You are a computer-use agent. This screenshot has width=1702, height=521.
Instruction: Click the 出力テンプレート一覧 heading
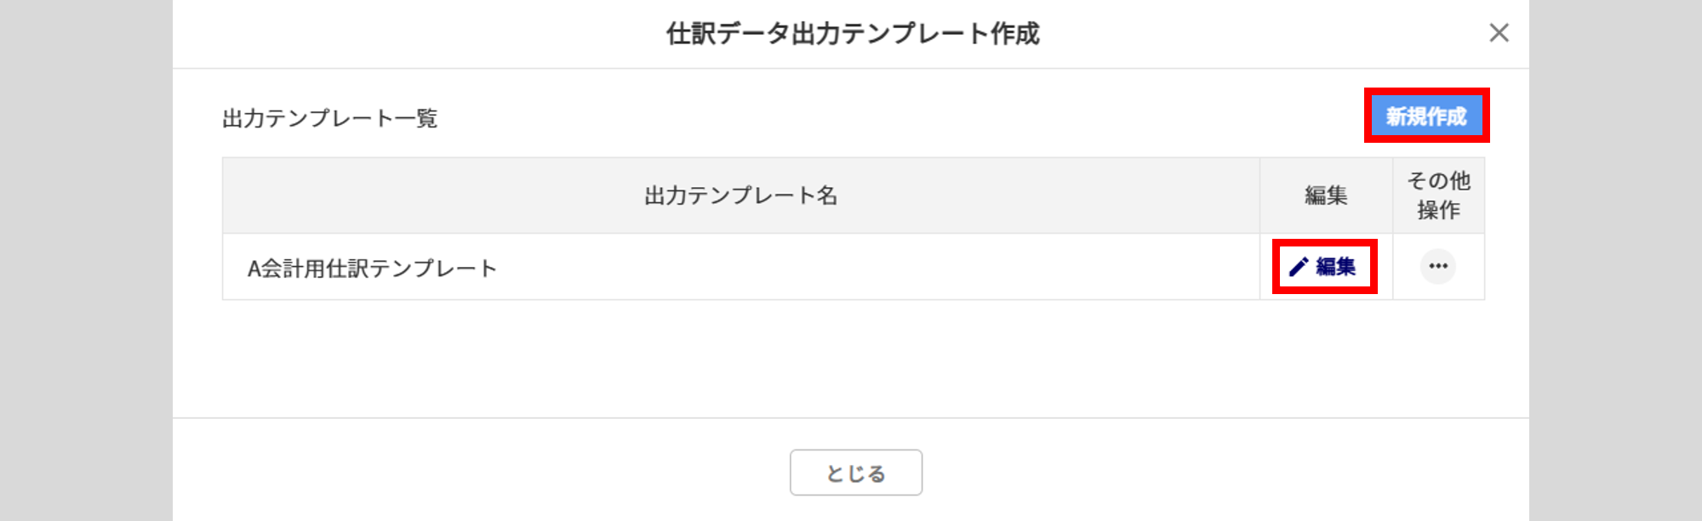coord(329,118)
